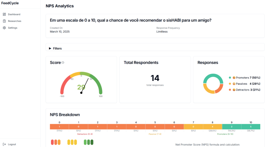The width and height of the screenshot is (265, 147).
Task: Click the 'Detractors (0-6)' range label
Action: (85, 134)
